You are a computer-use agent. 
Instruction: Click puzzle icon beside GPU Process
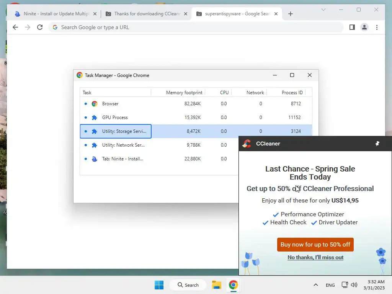[94, 118]
